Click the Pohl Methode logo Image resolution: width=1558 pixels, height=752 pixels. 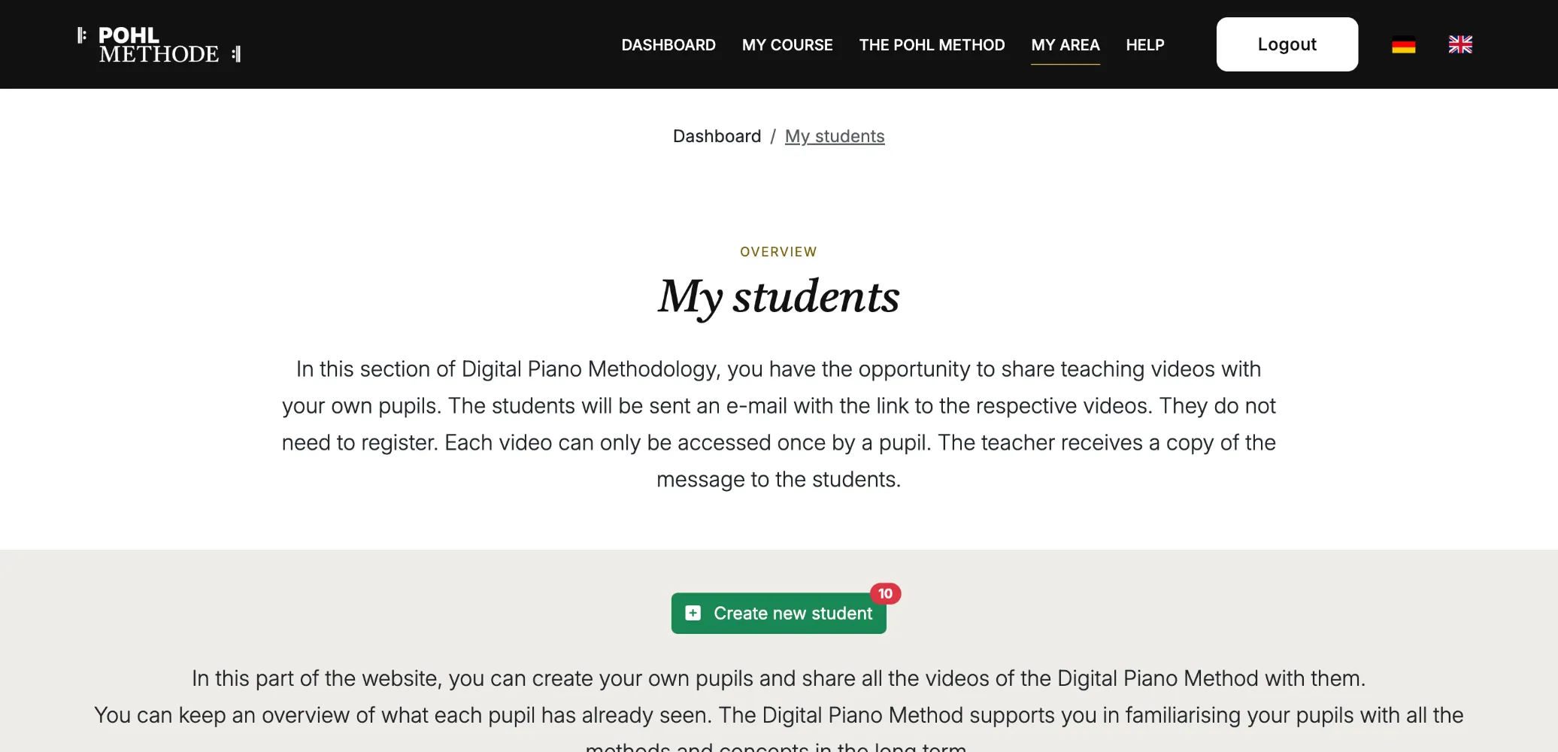click(x=159, y=44)
